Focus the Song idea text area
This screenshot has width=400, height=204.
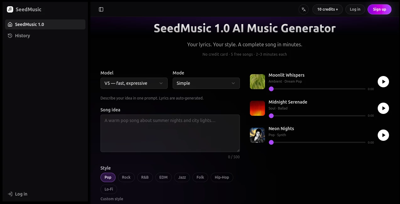click(x=170, y=133)
